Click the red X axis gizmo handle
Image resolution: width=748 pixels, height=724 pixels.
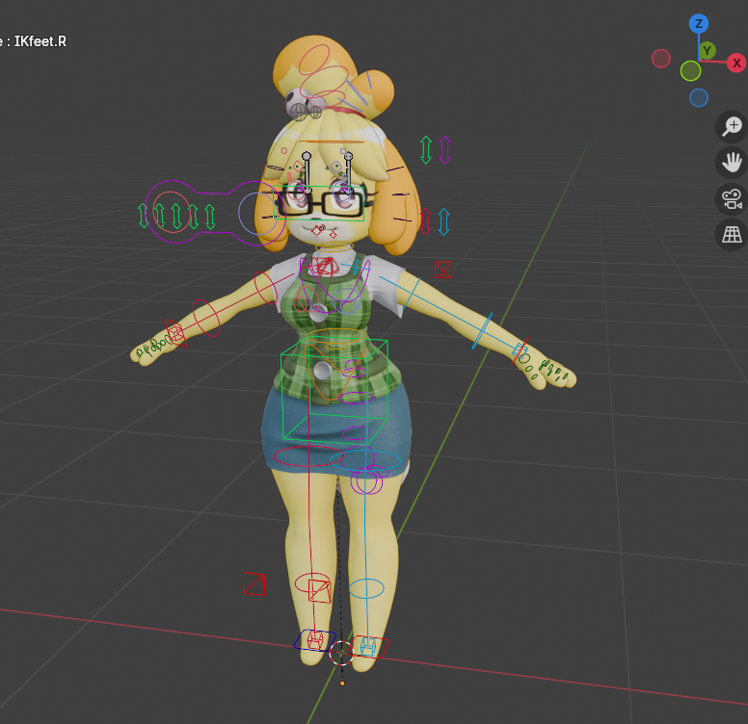pos(736,63)
